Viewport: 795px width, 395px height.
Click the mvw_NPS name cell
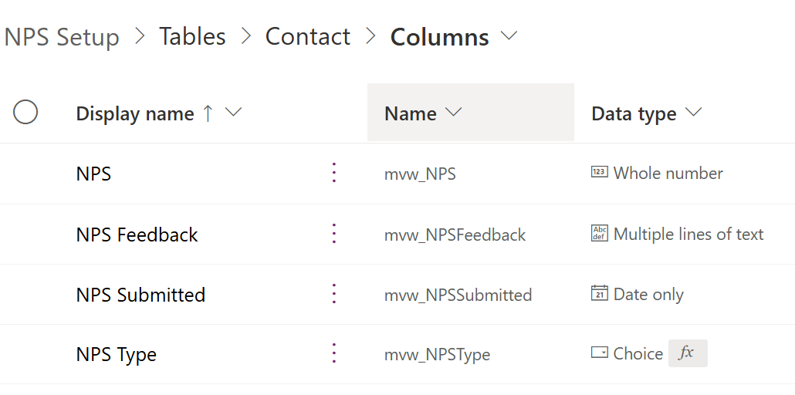pyautogui.click(x=420, y=174)
